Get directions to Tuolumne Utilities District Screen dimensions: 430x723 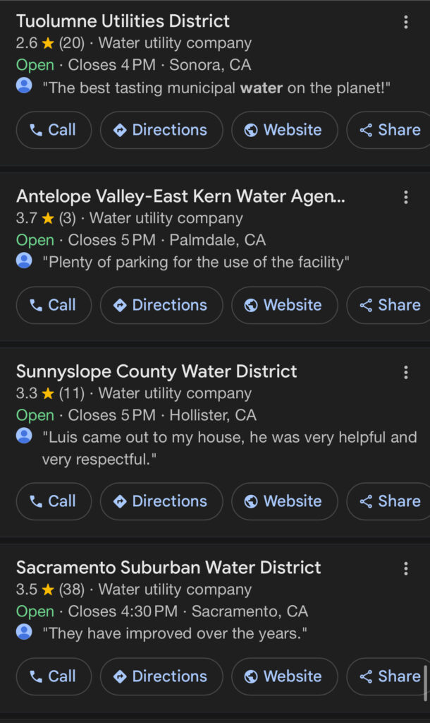161,130
